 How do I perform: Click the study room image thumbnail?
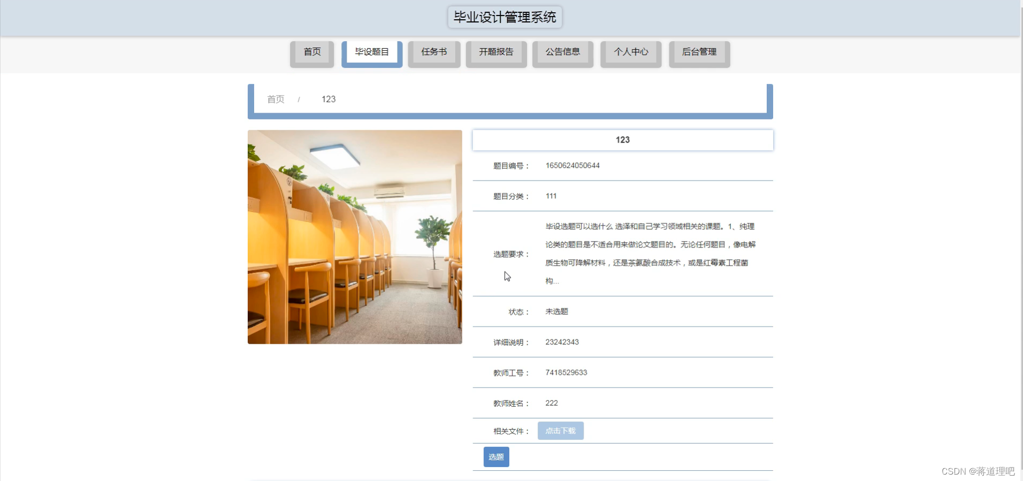pyautogui.click(x=354, y=237)
